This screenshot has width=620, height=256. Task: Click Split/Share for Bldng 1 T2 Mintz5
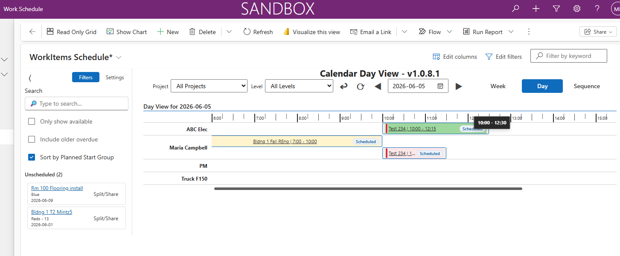click(106, 219)
